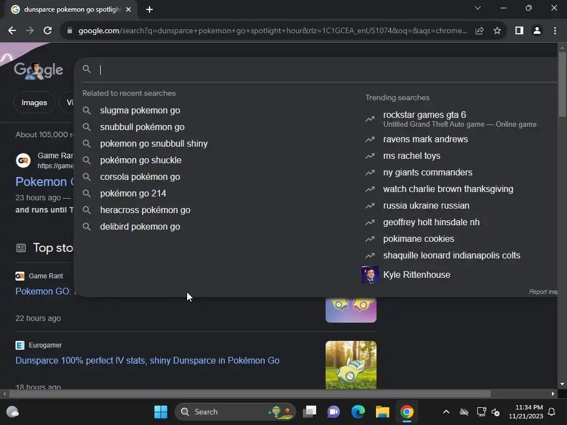This screenshot has height=425, width=567.
Task: Select suggestion snubbull pokémon go
Action: click(x=142, y=127)
